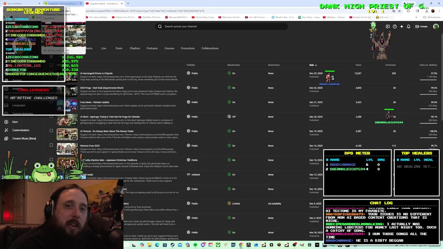Switch to the Collaborations tab
Screen dimensions: 443x249
pos(210,48)
